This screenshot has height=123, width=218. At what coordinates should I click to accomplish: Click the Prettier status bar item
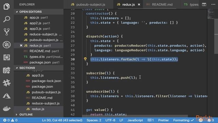163,120
